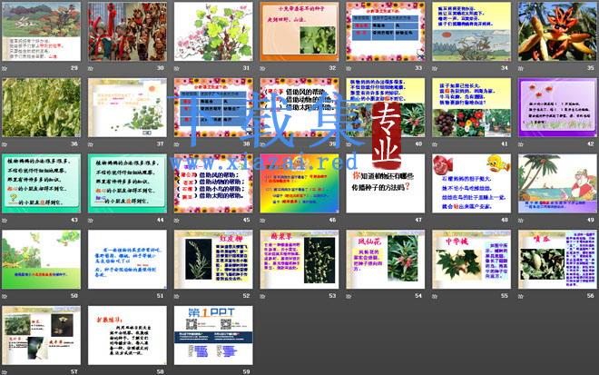599x375 pixels.
Task: Click the animation star under slide 37
Action: point(91,144)
